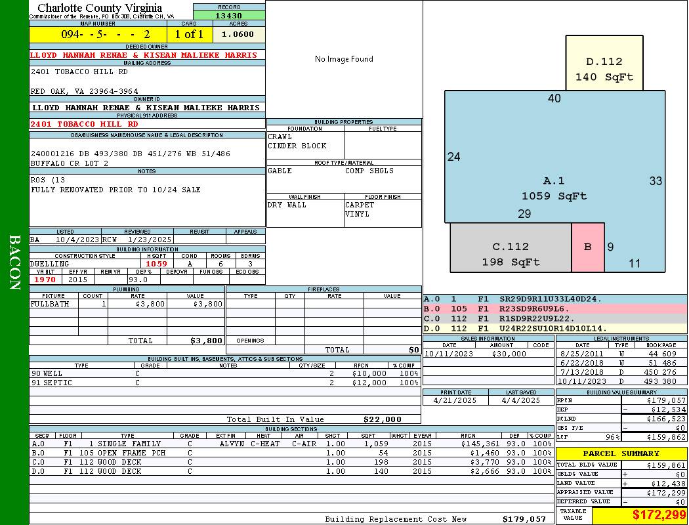Click the last saved date 4/4/2025

[x=521, y=401]
